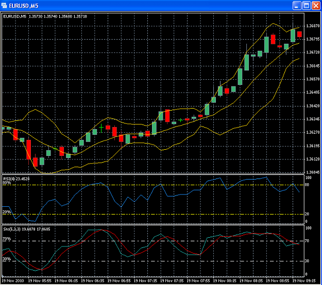Click the RSI 80% level label
This screenshot has width=322, height=285.
pos(7,183)
